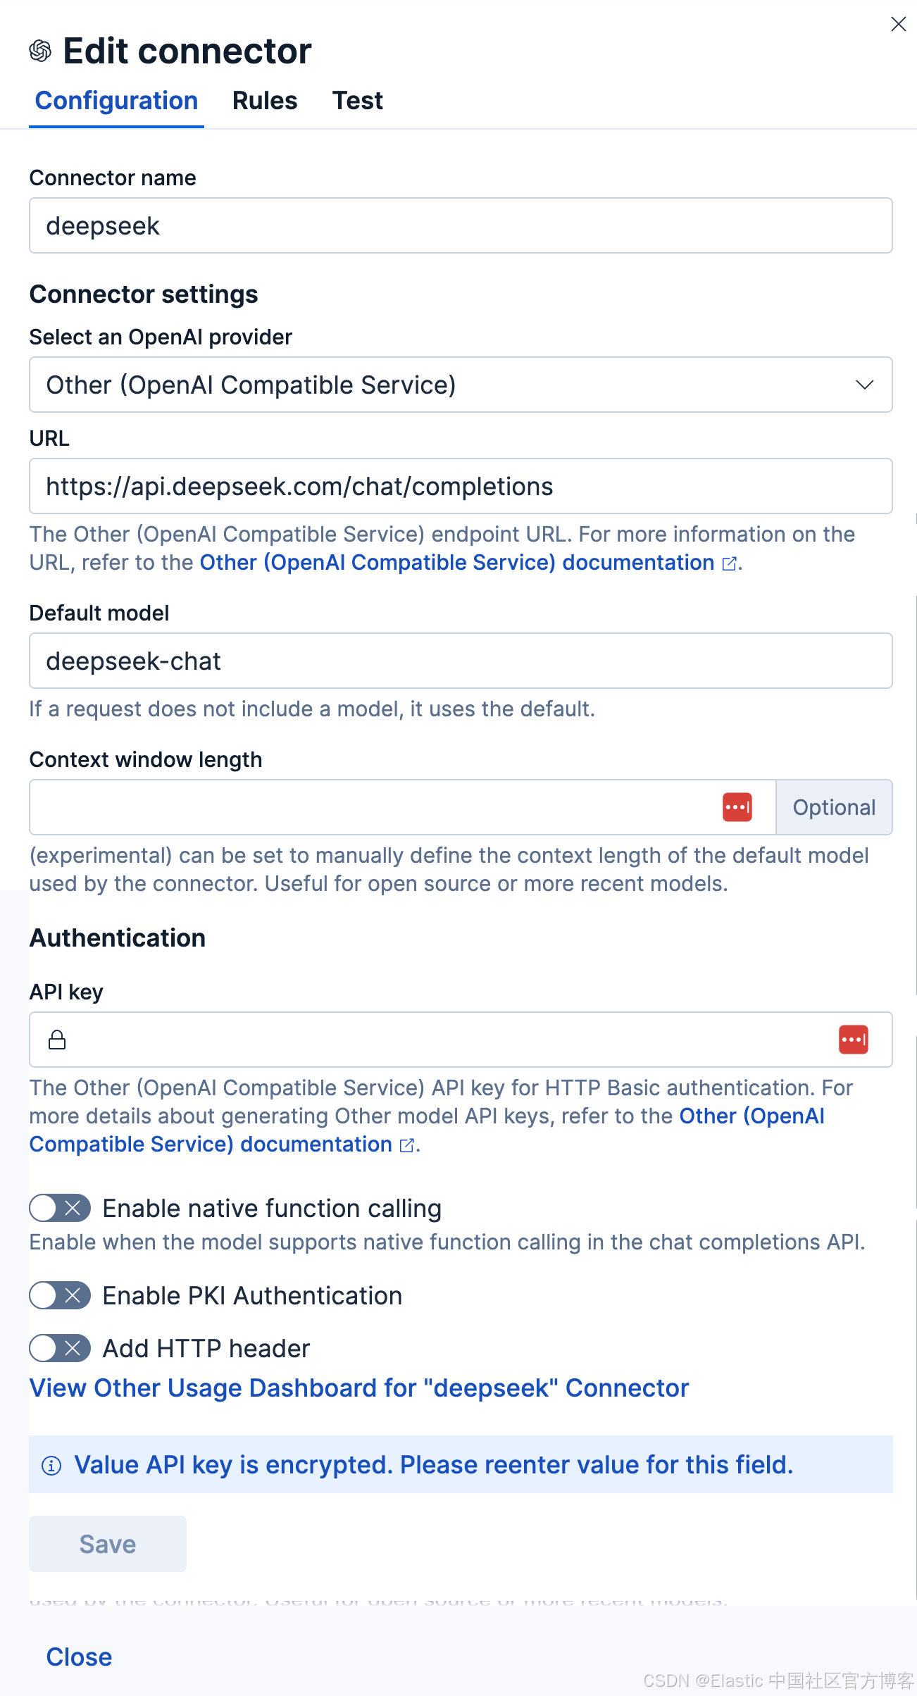Click external link icon after API key documentation link
This screenshot has height=1696, width=917.
pyautogui.click(x=406, y=1145)
